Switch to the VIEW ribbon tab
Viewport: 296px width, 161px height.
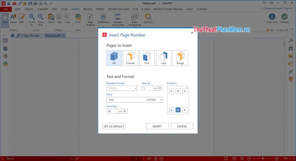(18, 9)
